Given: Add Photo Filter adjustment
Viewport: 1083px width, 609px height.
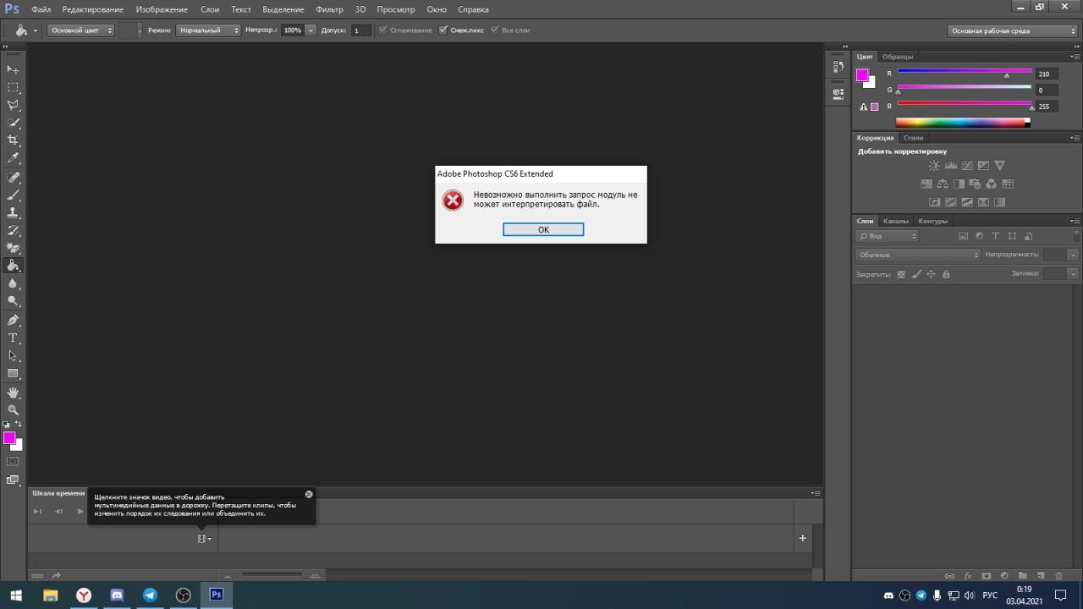Looking at the screenshot, I should (975, 184).
